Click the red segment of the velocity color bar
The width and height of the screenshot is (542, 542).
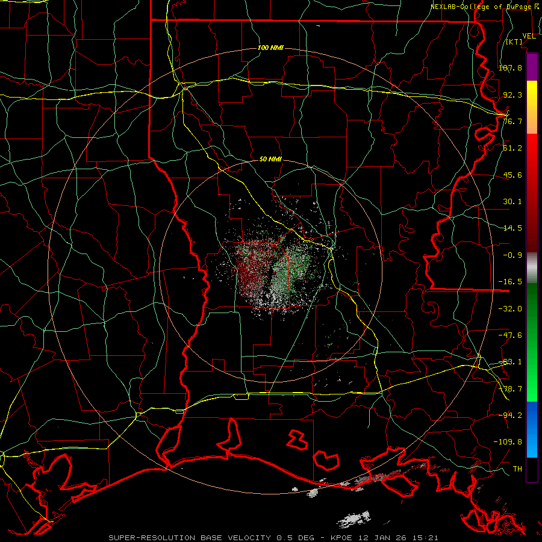[x=532, y=193]
